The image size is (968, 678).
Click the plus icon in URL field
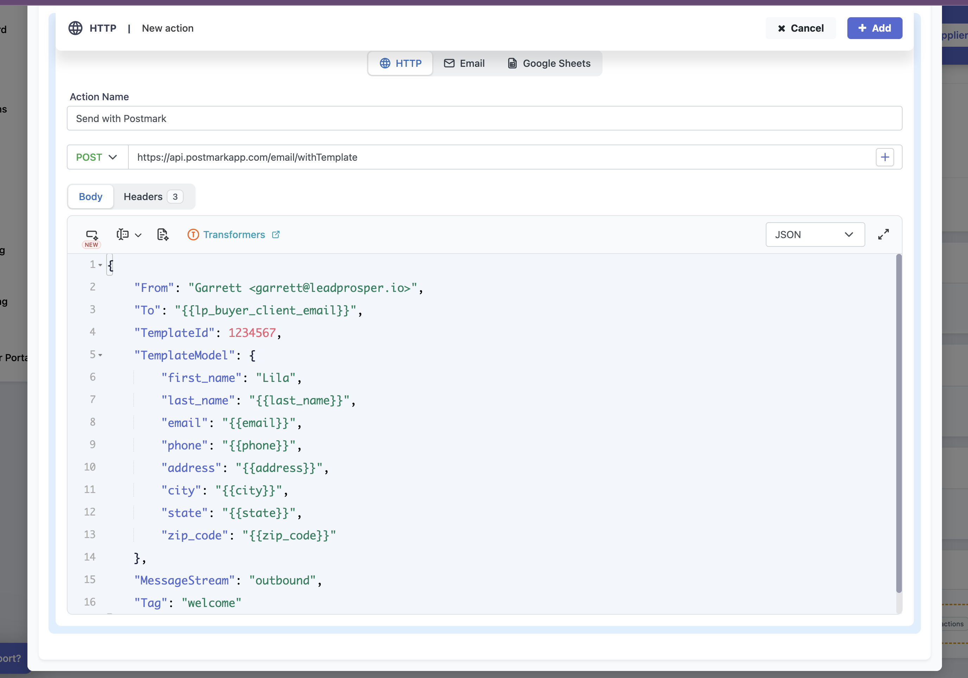(885, 157)
